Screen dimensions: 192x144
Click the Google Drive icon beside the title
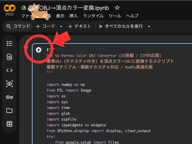click(24, 8)
